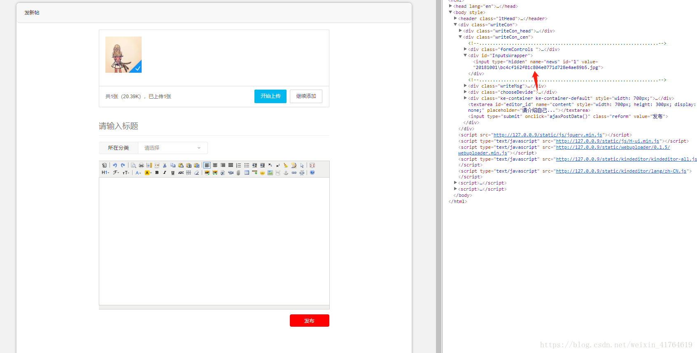Pick text color from A swatch
Viewport: 697px width, 353px height.
138,173
